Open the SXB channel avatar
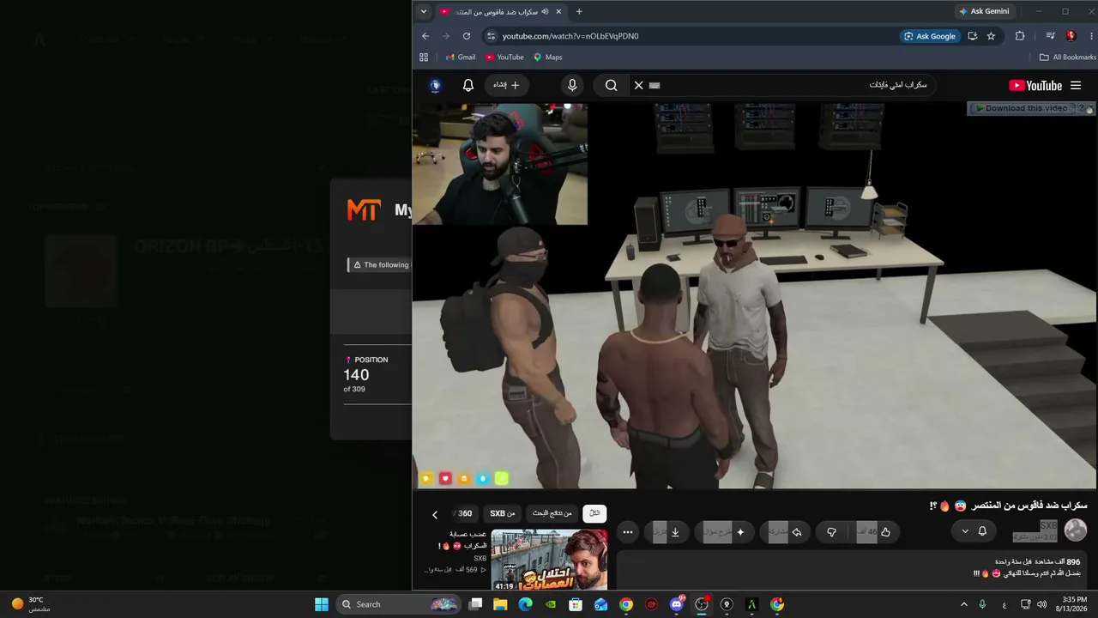This screenshot has height=618, width=1098. click(1076, 530)
